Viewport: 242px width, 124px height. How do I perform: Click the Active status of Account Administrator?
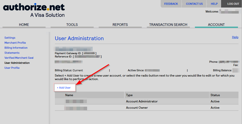[x=215, y=101]
